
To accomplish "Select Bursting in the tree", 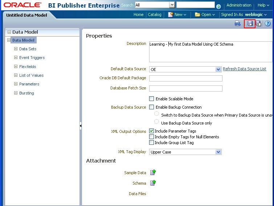I will click(26, 93).
